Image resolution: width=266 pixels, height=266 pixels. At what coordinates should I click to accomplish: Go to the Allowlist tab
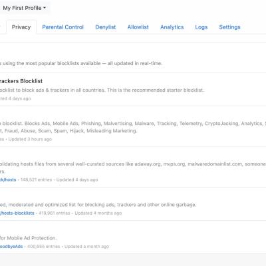(x=138, y=27)
